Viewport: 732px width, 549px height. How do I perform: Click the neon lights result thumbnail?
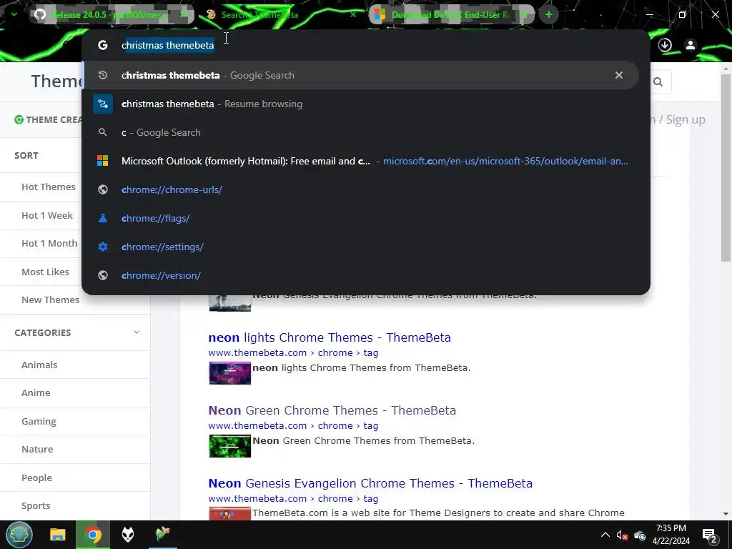(229, 373)
